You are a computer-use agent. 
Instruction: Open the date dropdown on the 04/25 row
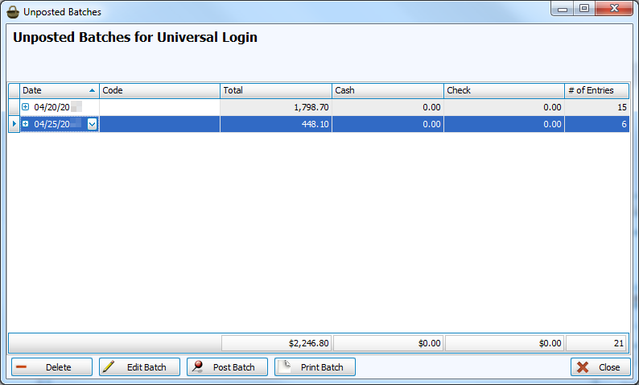93,123
